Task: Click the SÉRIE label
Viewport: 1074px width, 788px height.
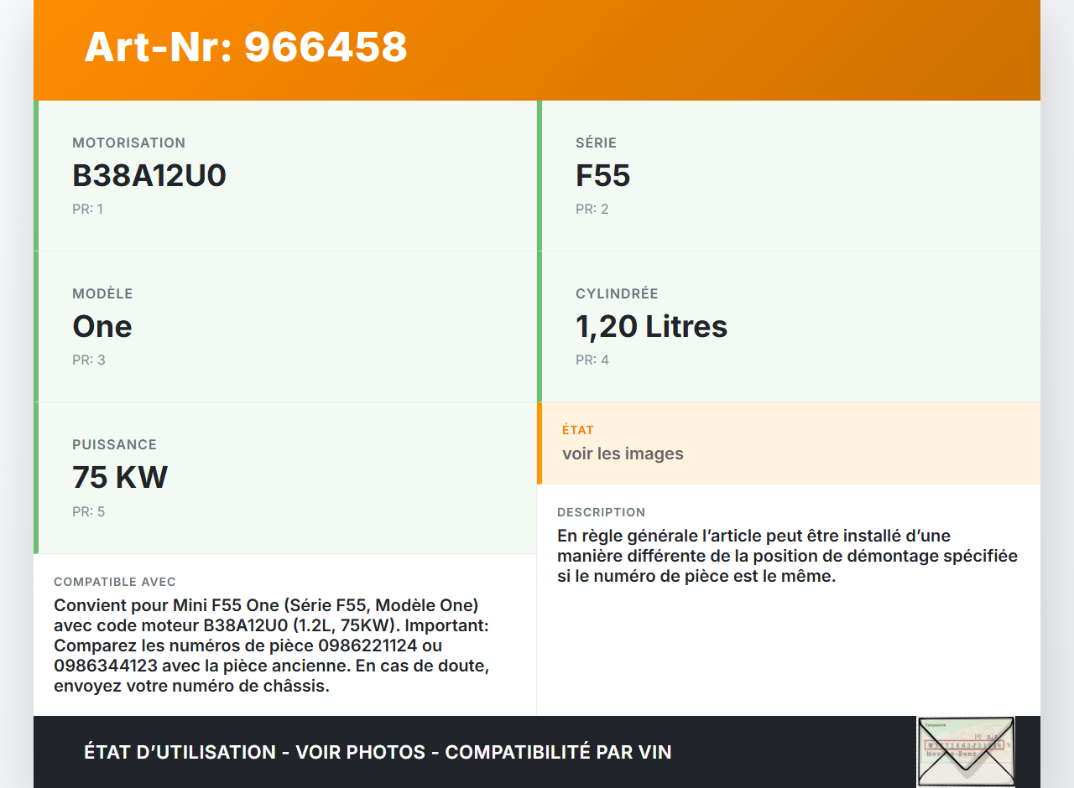Action: tap(596, 143)
